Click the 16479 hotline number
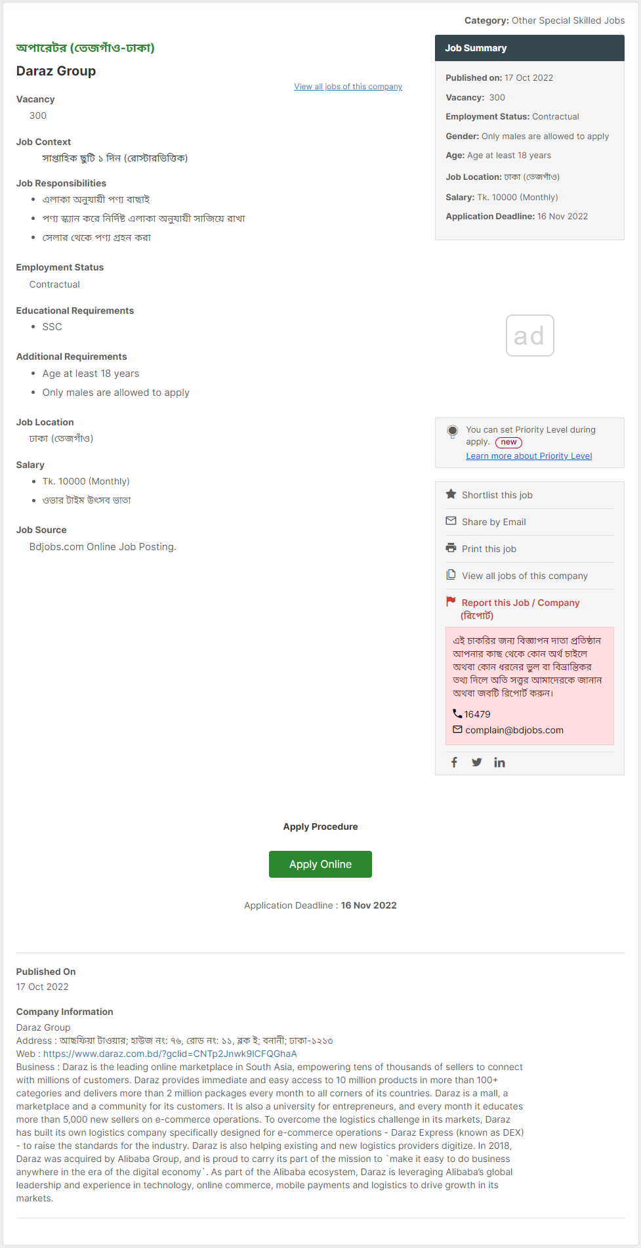The height and width of the screenshot is (1248, 641). (x=478, y=714)
